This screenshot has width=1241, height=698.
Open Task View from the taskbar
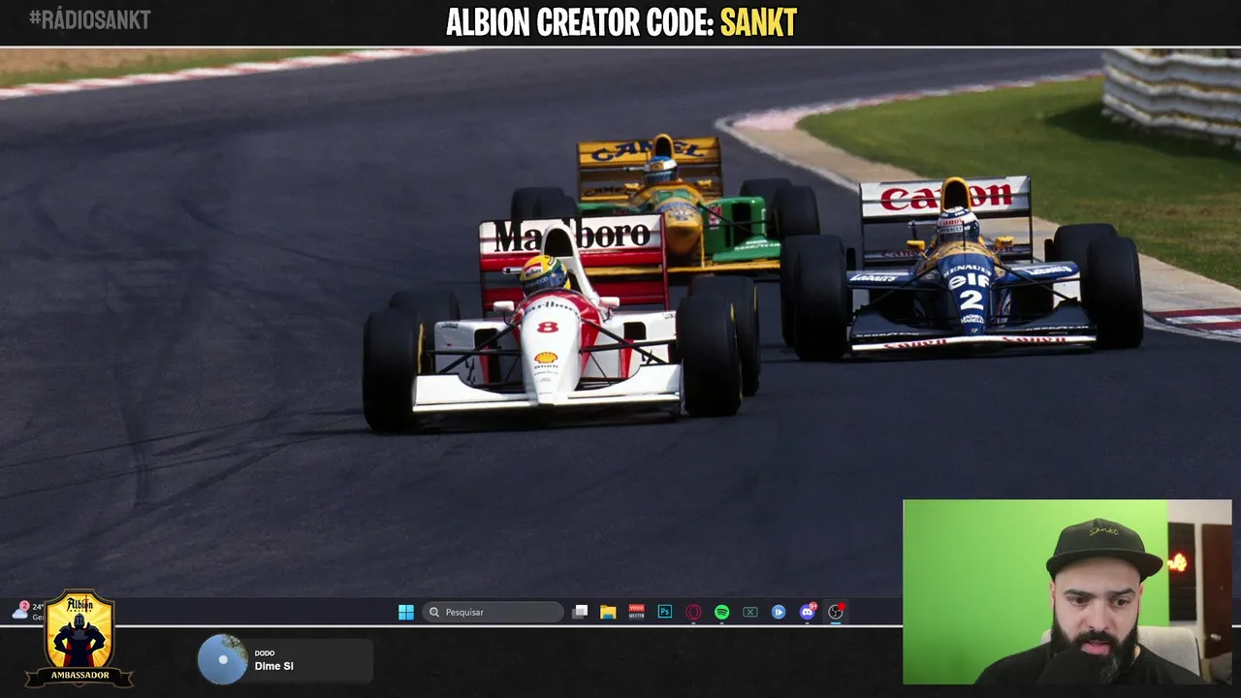point(580,612)
